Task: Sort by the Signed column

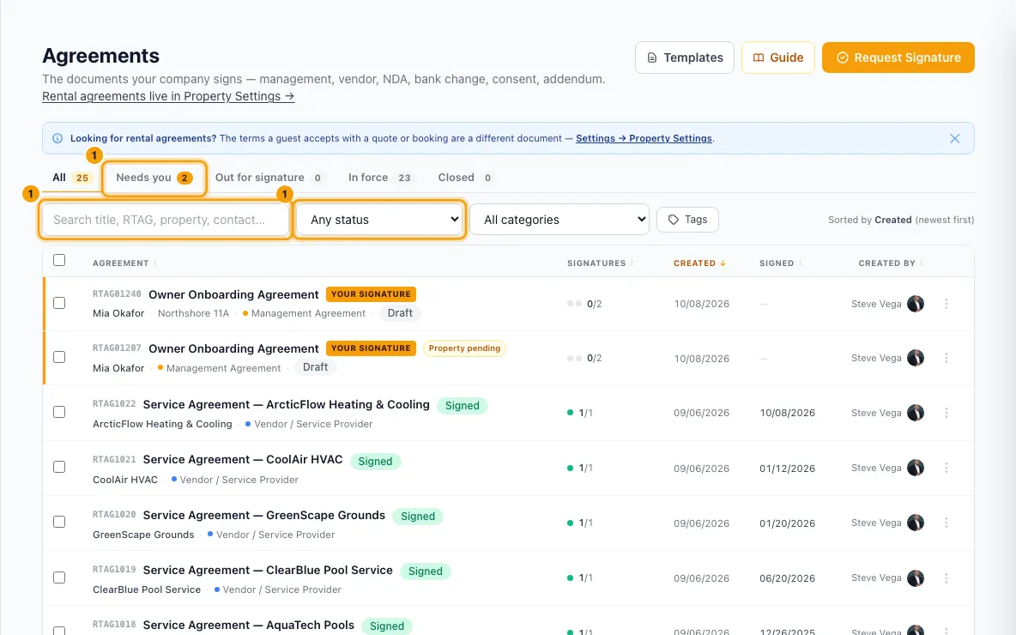Action: tap(781, 263)
